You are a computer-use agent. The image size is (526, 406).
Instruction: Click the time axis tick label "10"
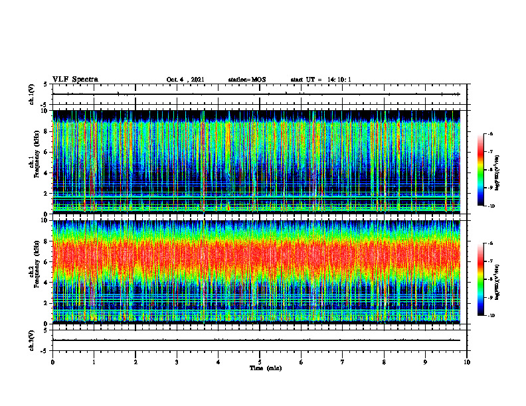pyautogui.click(x=467, y=362)
